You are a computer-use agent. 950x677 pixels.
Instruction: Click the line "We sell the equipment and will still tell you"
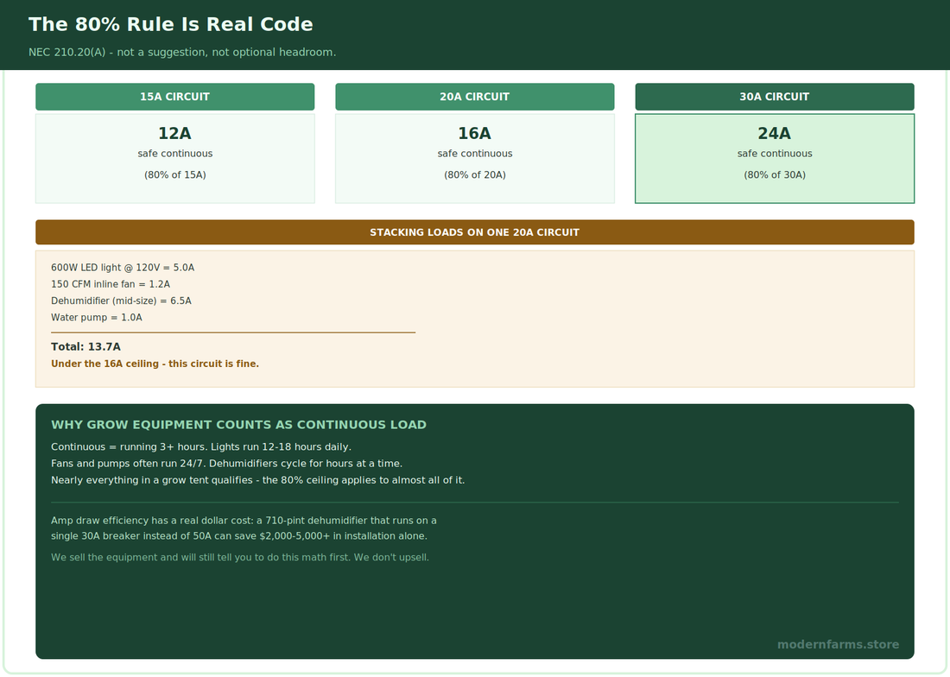click(x=240, y=557)
